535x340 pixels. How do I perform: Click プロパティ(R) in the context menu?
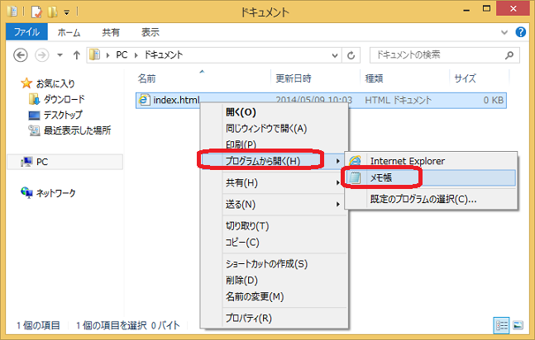coord(248,318)
